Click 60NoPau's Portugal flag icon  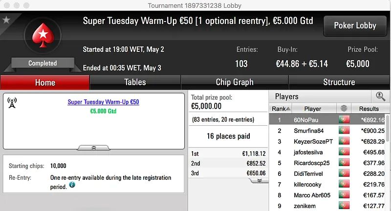344,120
